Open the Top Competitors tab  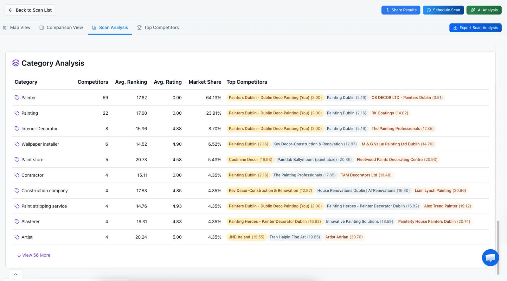coord(158,28)
